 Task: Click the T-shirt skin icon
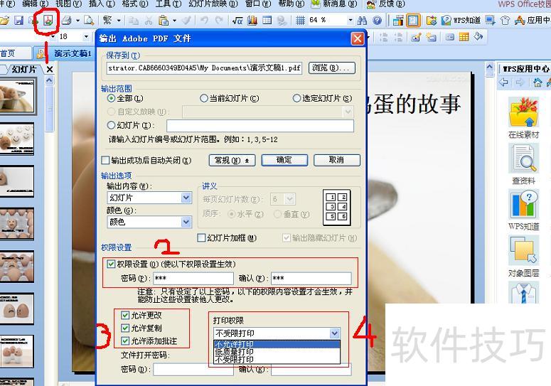tap(505, 21)
